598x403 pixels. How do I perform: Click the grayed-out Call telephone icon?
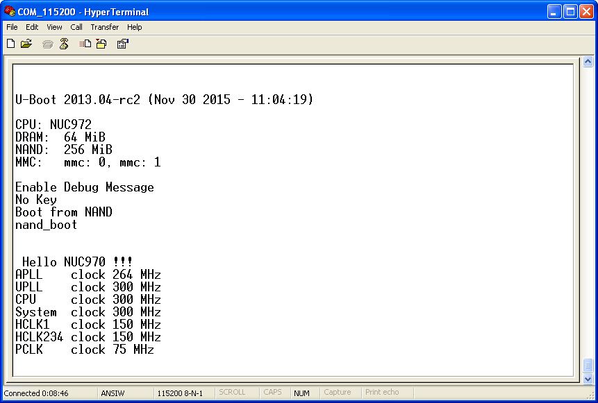47,44
